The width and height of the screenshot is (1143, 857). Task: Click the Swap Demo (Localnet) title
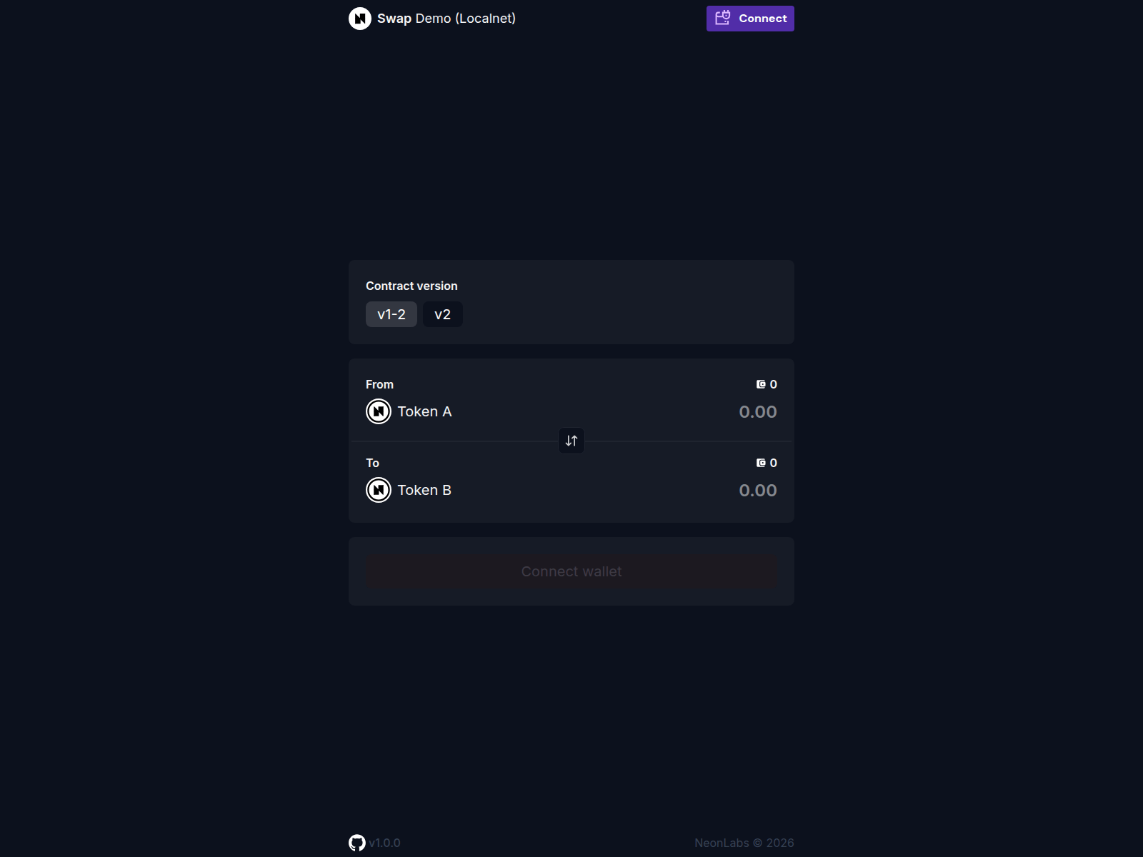(x=446, y=19)
